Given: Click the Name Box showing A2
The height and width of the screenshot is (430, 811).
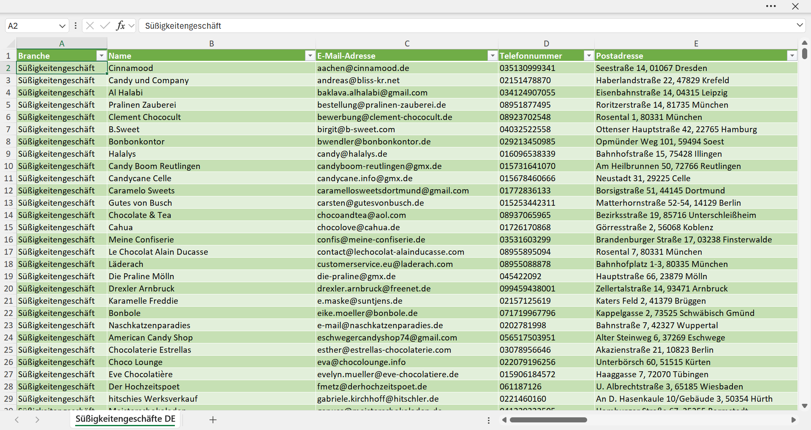Looking at the screenshot, I should (32, 26).
